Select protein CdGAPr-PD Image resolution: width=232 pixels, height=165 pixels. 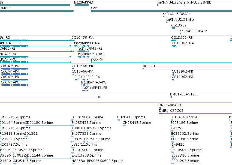pos(10,66)
